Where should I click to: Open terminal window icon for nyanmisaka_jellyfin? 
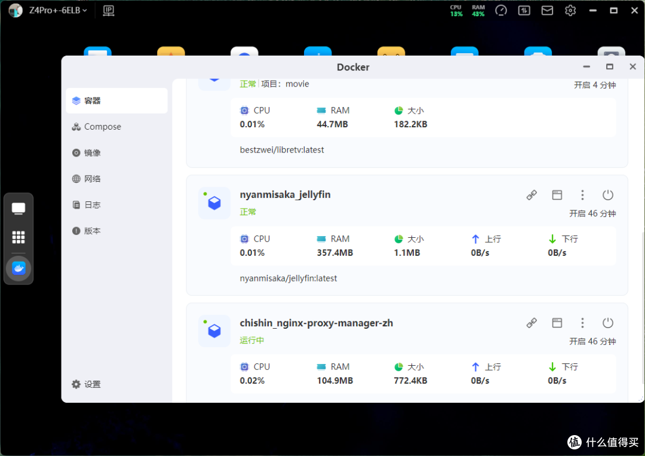click(x=557, y=195)
